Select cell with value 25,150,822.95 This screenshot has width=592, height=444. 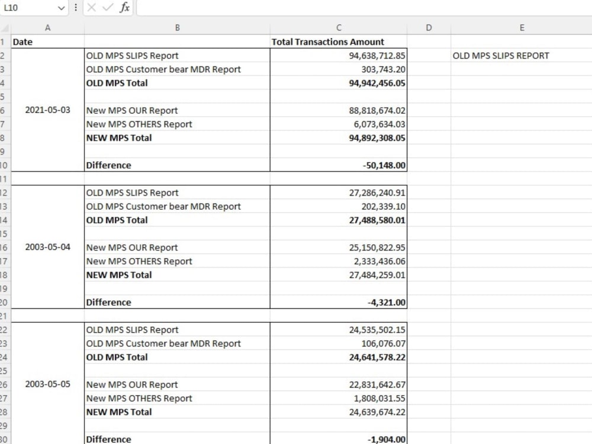[x=339, y=247]
